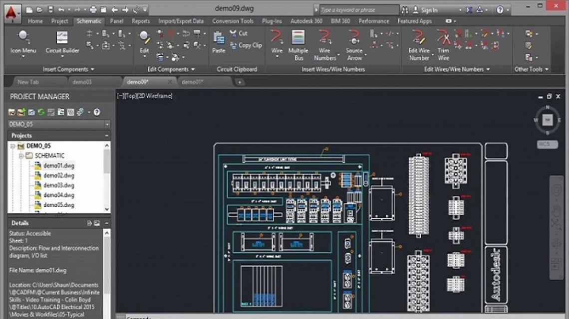569x319 pixels.
Task: Click the new drawing tab plus button
Action: [x=240, y=82]
